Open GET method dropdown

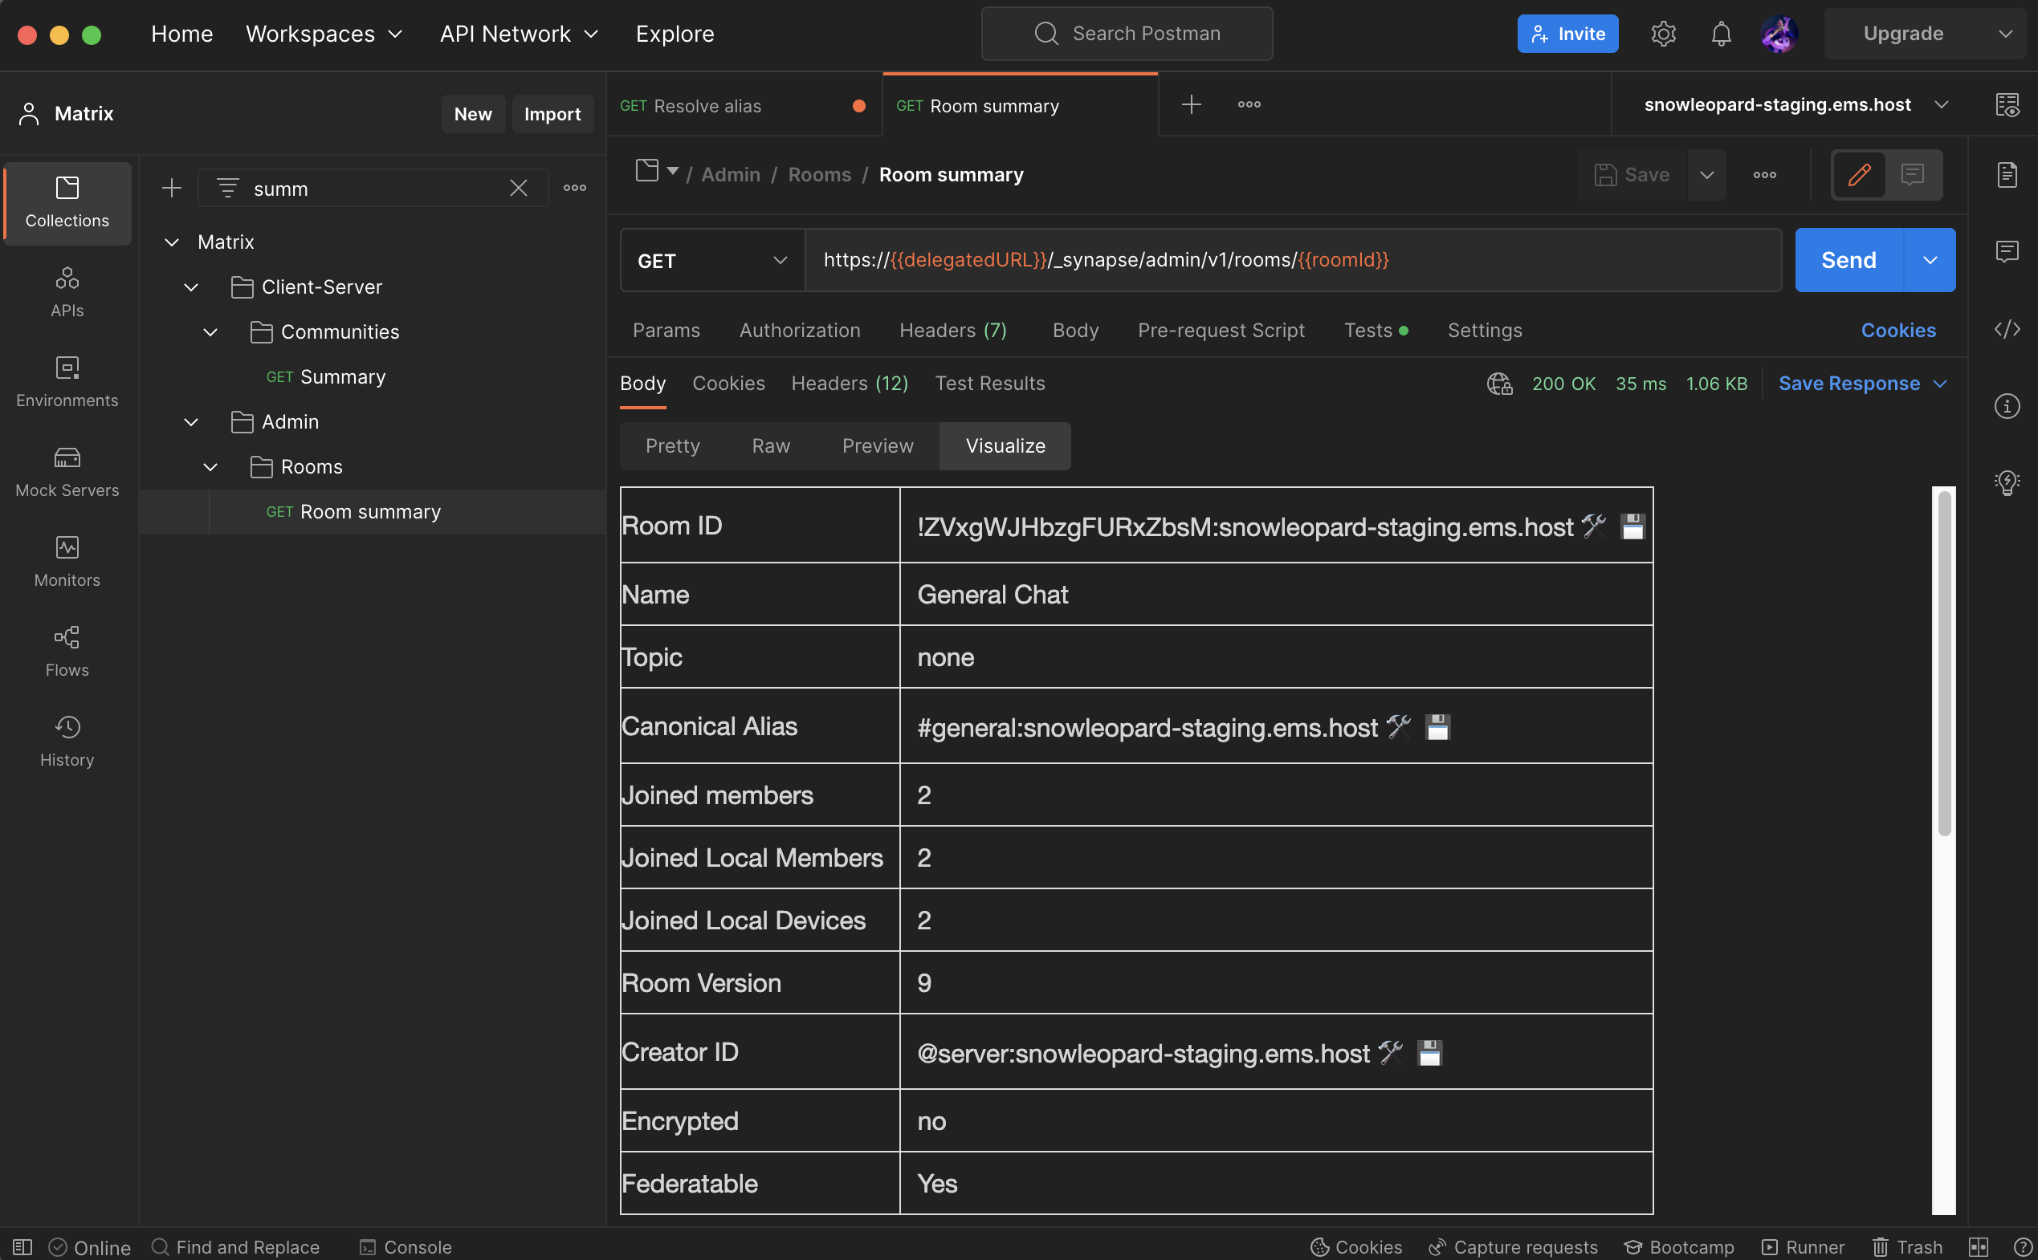click(713, 260)
